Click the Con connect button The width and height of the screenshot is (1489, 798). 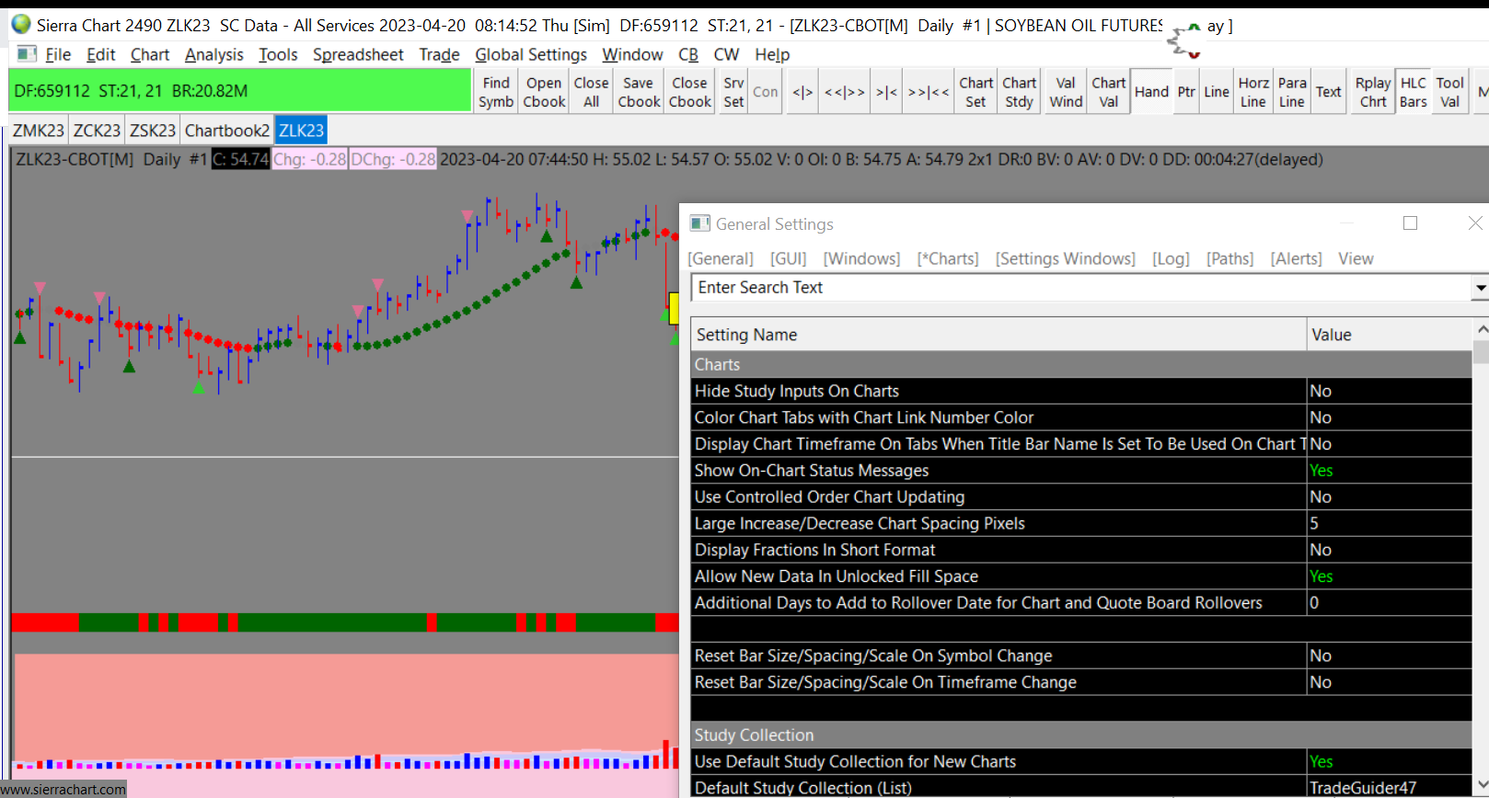click(766, 92)
